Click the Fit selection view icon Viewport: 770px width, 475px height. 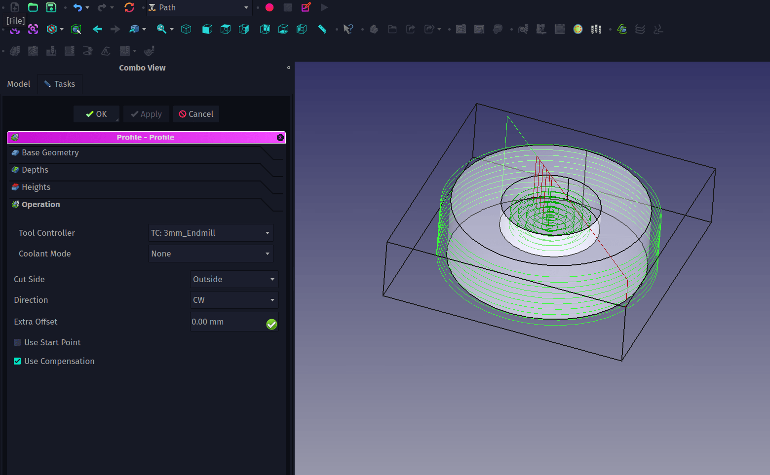(x=33, y=29)
